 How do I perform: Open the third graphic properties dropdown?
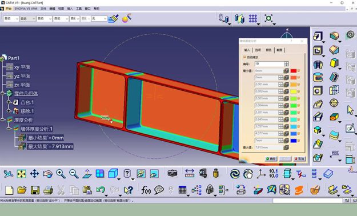(x=44, y=19)
